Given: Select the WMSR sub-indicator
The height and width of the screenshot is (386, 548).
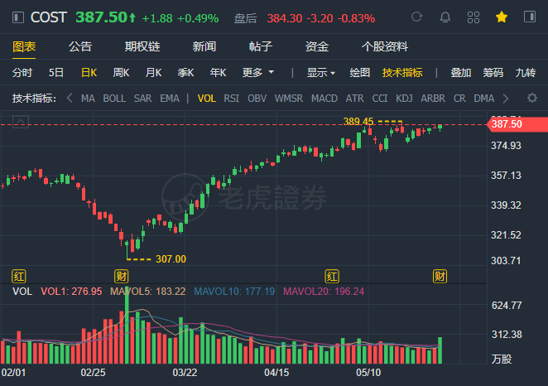Looking at the screenshot, I should point(289,99).
